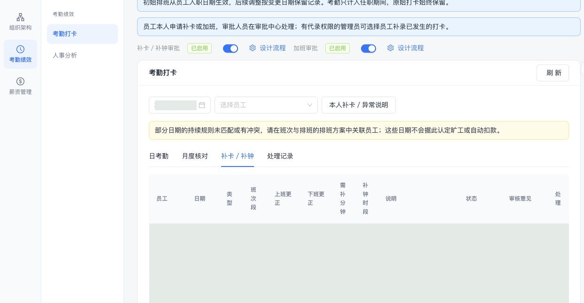Click the 刷新 button
Screen dimensions: 584x303
(553, 73)
